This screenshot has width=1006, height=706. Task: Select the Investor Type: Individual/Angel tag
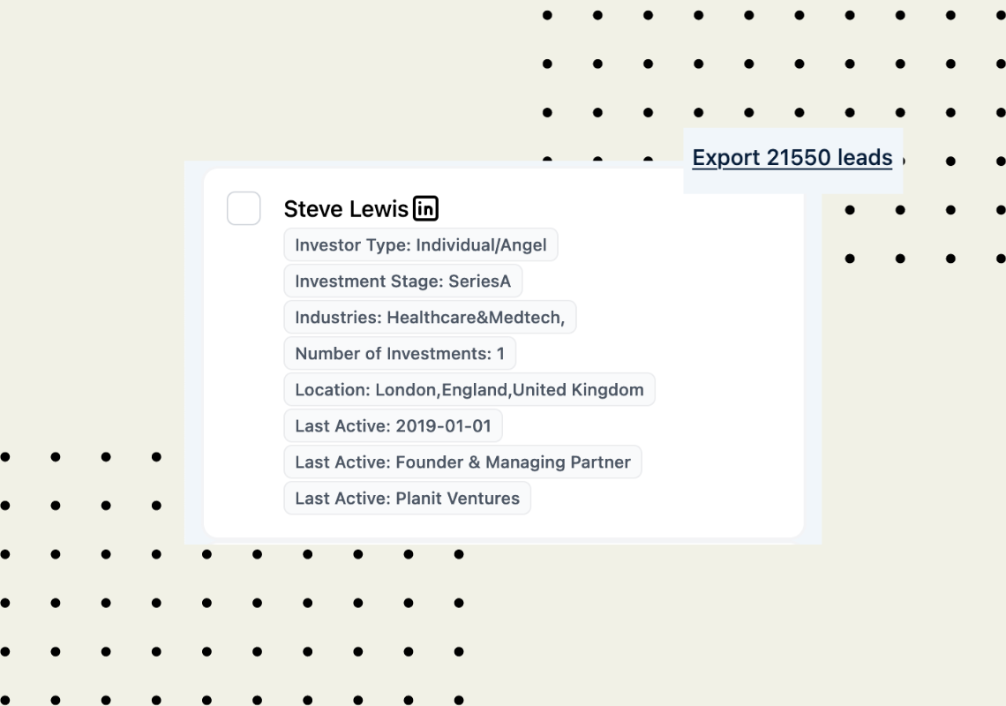click(x=421, y=244)
